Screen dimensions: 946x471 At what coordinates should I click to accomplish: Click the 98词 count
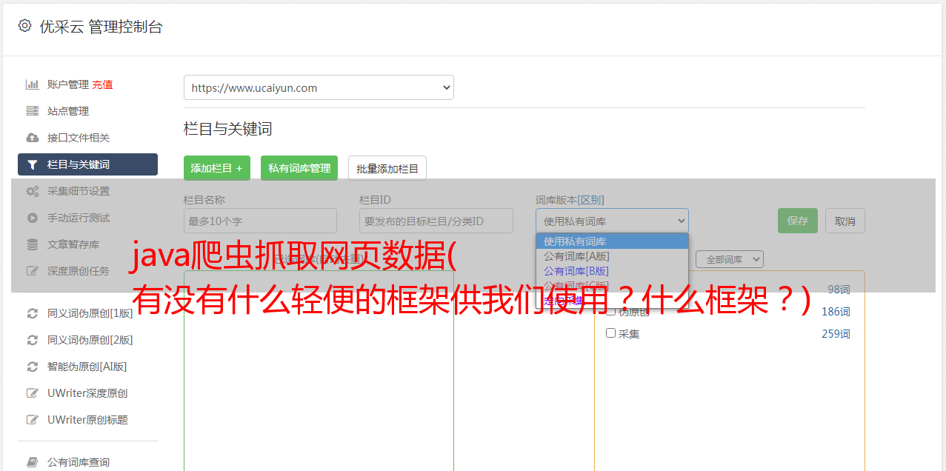pos(839,290)
